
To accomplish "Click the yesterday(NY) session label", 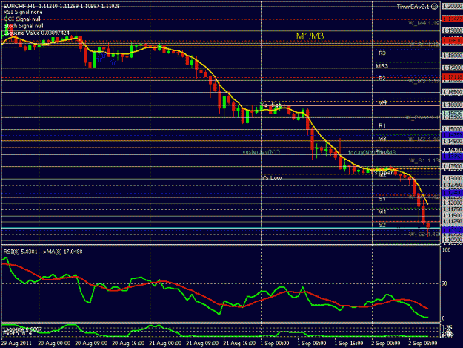I will (x=261, y=152).
